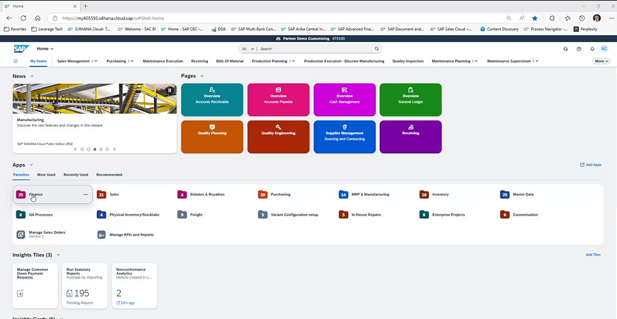Select the fifth news carousel dot
617x319 pixels.
pos(107,149)
